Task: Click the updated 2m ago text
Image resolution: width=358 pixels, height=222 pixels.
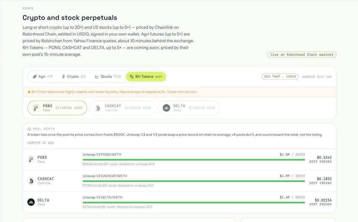Action: pos(41,143)
